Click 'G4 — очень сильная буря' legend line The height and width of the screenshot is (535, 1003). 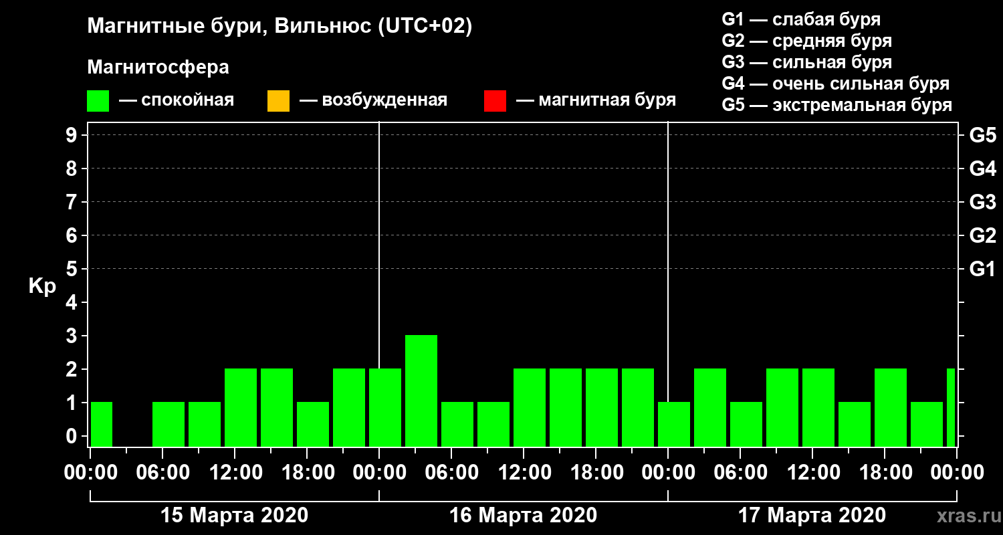(x=836, y=84)
